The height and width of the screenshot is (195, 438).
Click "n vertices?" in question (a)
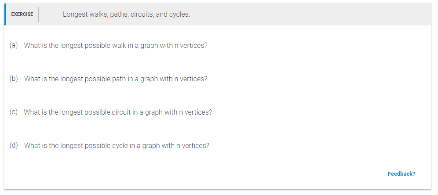coord(191,46)
